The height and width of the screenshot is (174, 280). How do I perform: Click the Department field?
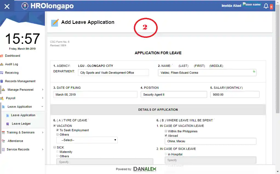click(x=113, y=73)
